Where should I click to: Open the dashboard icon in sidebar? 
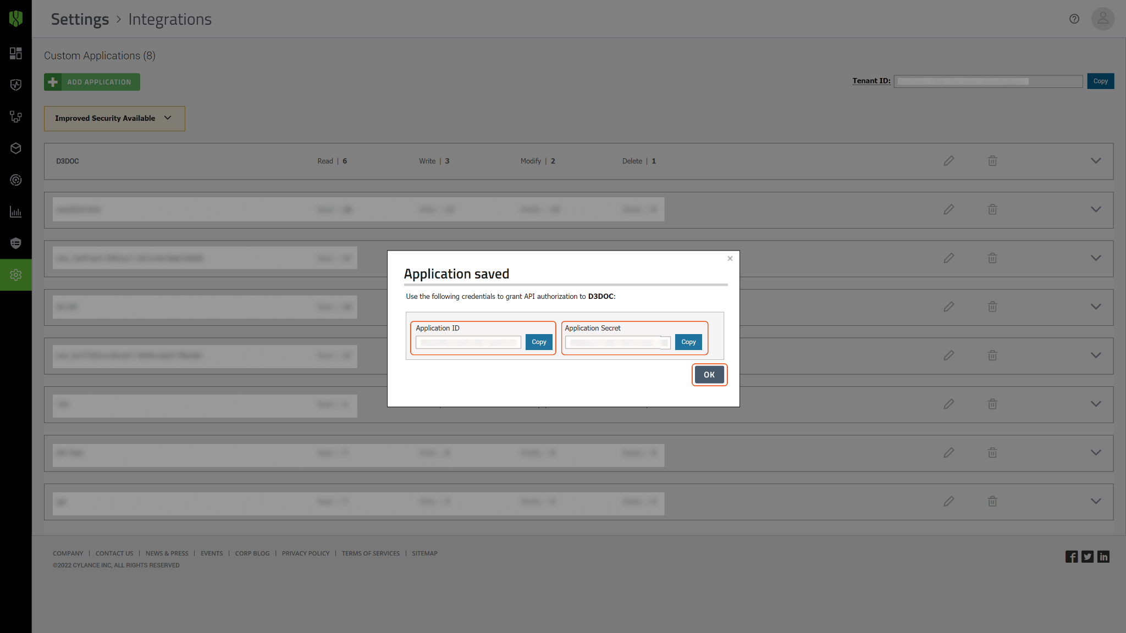(16, 53)
